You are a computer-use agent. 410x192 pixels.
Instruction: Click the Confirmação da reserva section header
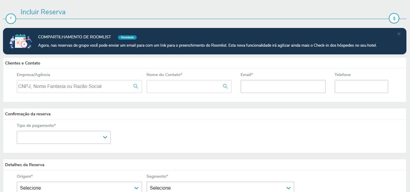28,114
